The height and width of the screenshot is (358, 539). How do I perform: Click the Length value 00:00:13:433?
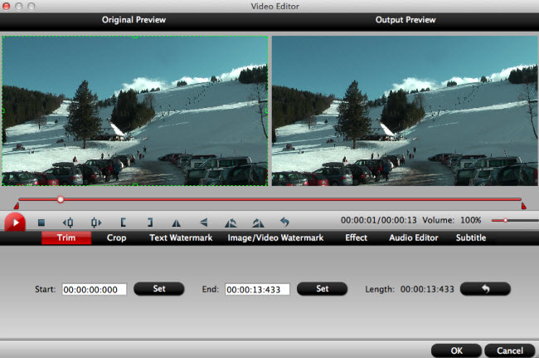pos(427,289)
